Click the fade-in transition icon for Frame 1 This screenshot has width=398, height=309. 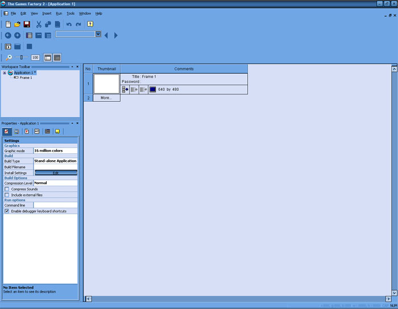[134, 90]
